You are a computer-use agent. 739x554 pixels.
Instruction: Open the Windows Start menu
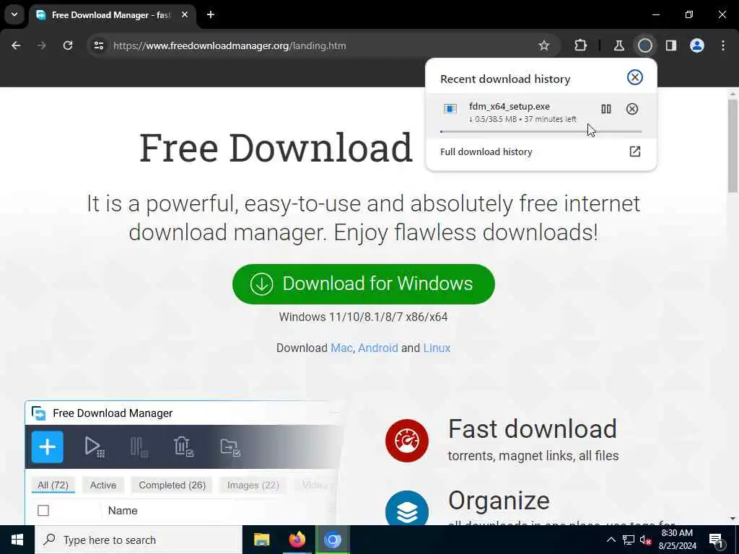17,540
